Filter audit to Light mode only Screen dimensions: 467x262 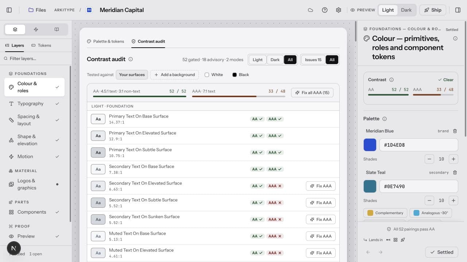click(258, 60)
